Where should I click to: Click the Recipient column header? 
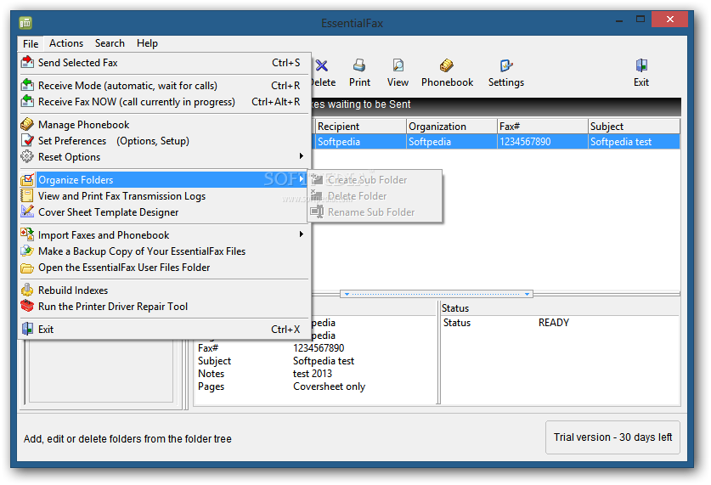pos(360,127)
